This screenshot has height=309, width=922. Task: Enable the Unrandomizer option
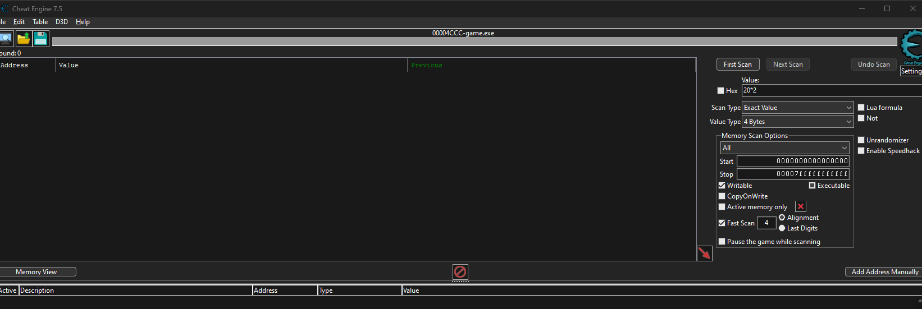pos(861,140)
